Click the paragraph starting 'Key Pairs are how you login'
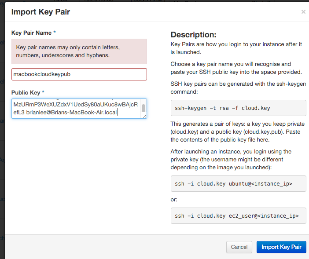 (236, 48)
